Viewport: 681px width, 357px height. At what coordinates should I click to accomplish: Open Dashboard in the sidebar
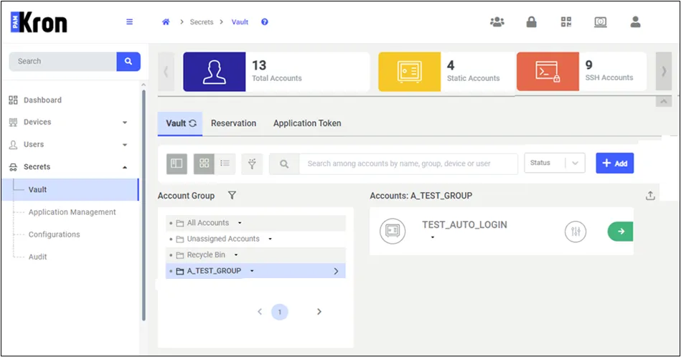42,100
